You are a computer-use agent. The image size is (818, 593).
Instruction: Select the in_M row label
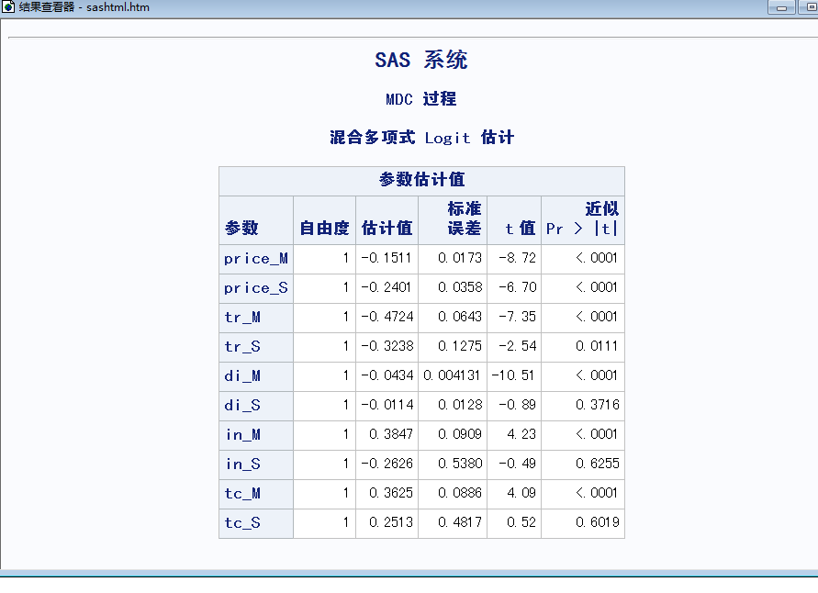pyautogui.click(x=242, y=434)
